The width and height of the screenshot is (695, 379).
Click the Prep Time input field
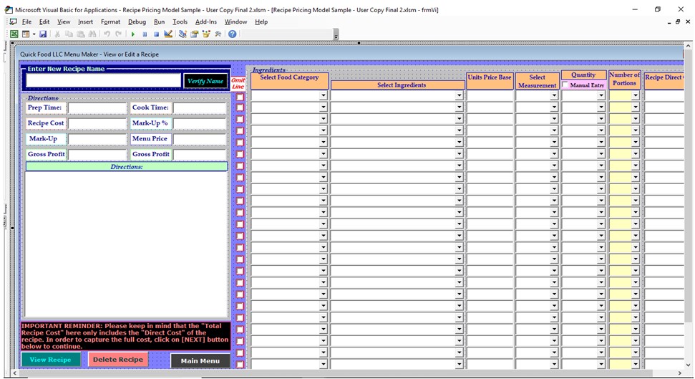point(97,108)
